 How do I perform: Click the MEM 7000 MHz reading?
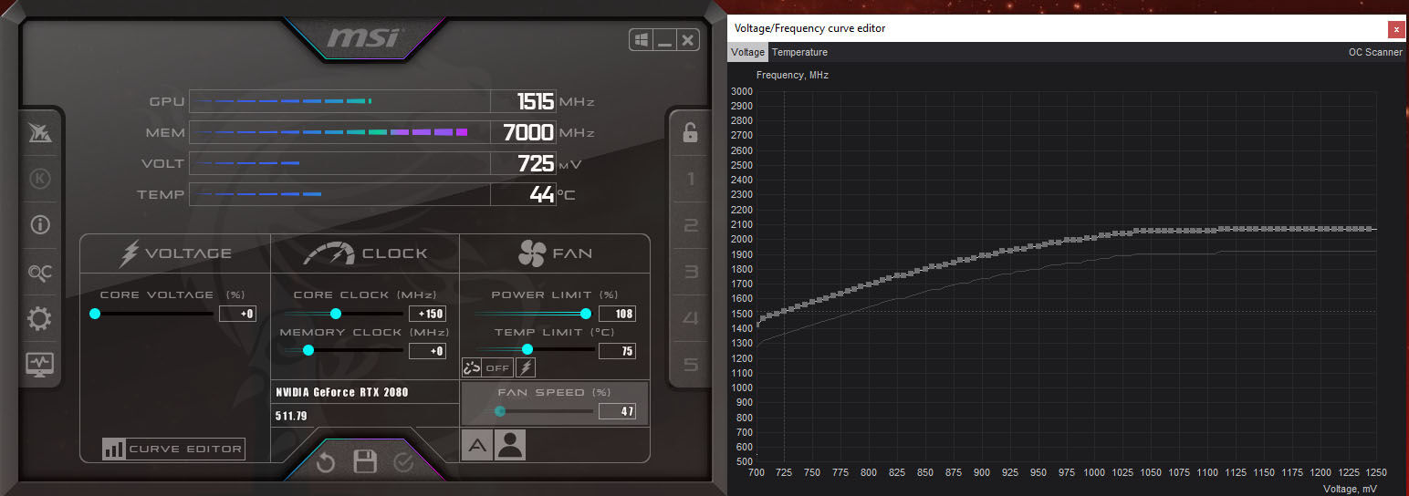click(x=528, y=132)
